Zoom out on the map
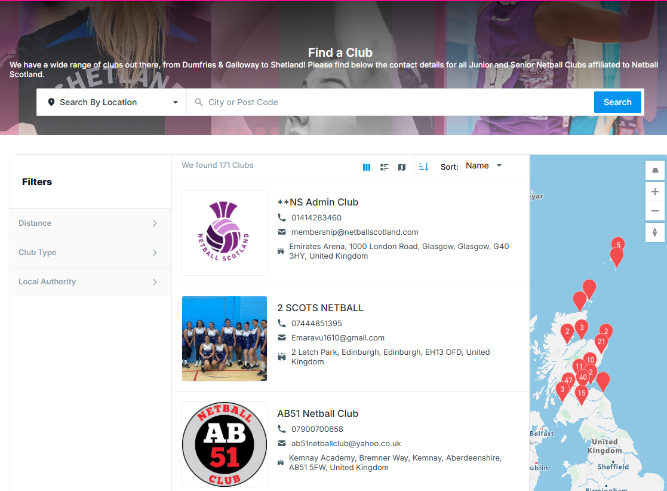The width and height of the screenshot is (667, 491). click(655, 211)
